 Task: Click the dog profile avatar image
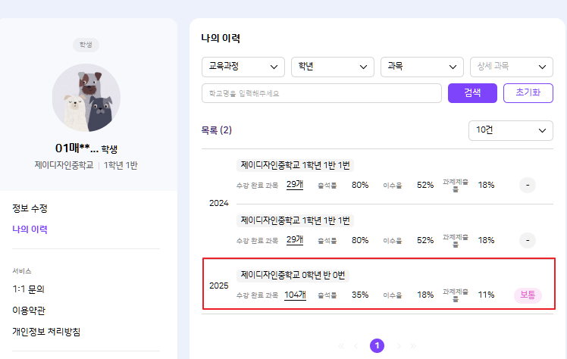[x=86, y=98]
